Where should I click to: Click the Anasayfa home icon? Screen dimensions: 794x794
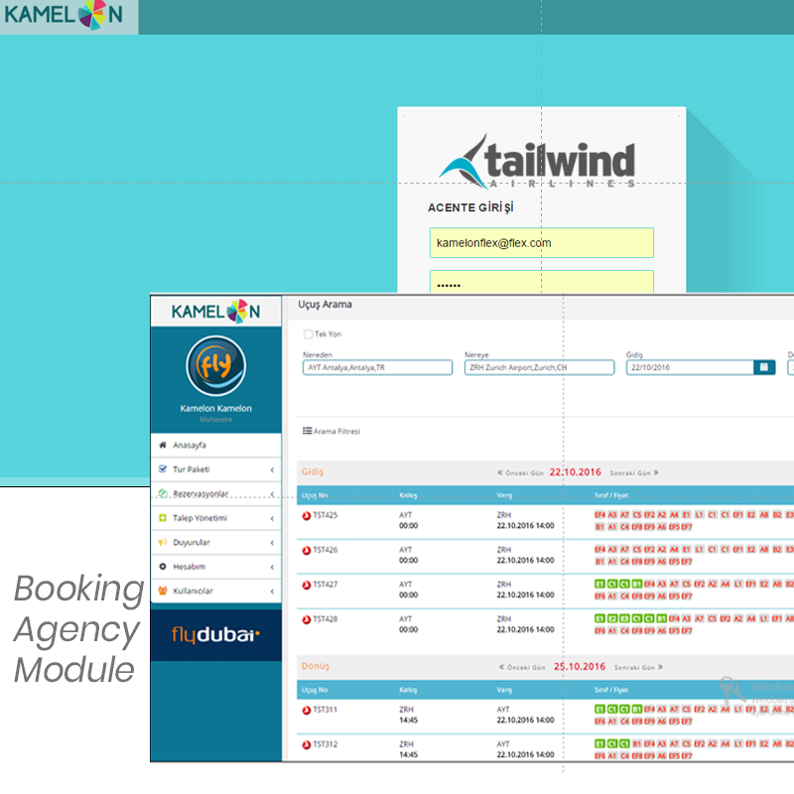(x=163, y=445)
